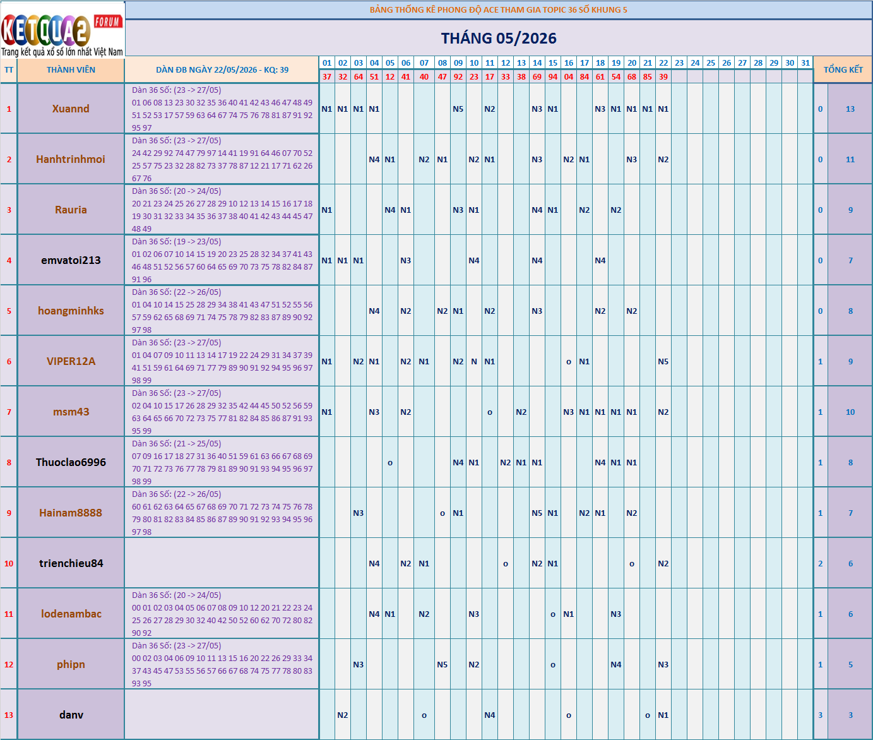
Task: Click the TT column header
Action: [9, 69]
